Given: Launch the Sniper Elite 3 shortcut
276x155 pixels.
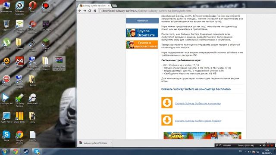Looking at the screenshot, I should 19,118.
